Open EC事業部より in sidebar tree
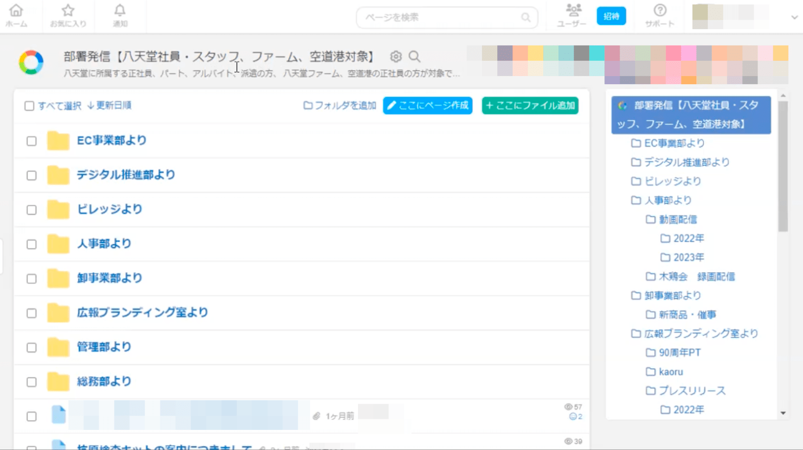803x450 pixels. 674,143
